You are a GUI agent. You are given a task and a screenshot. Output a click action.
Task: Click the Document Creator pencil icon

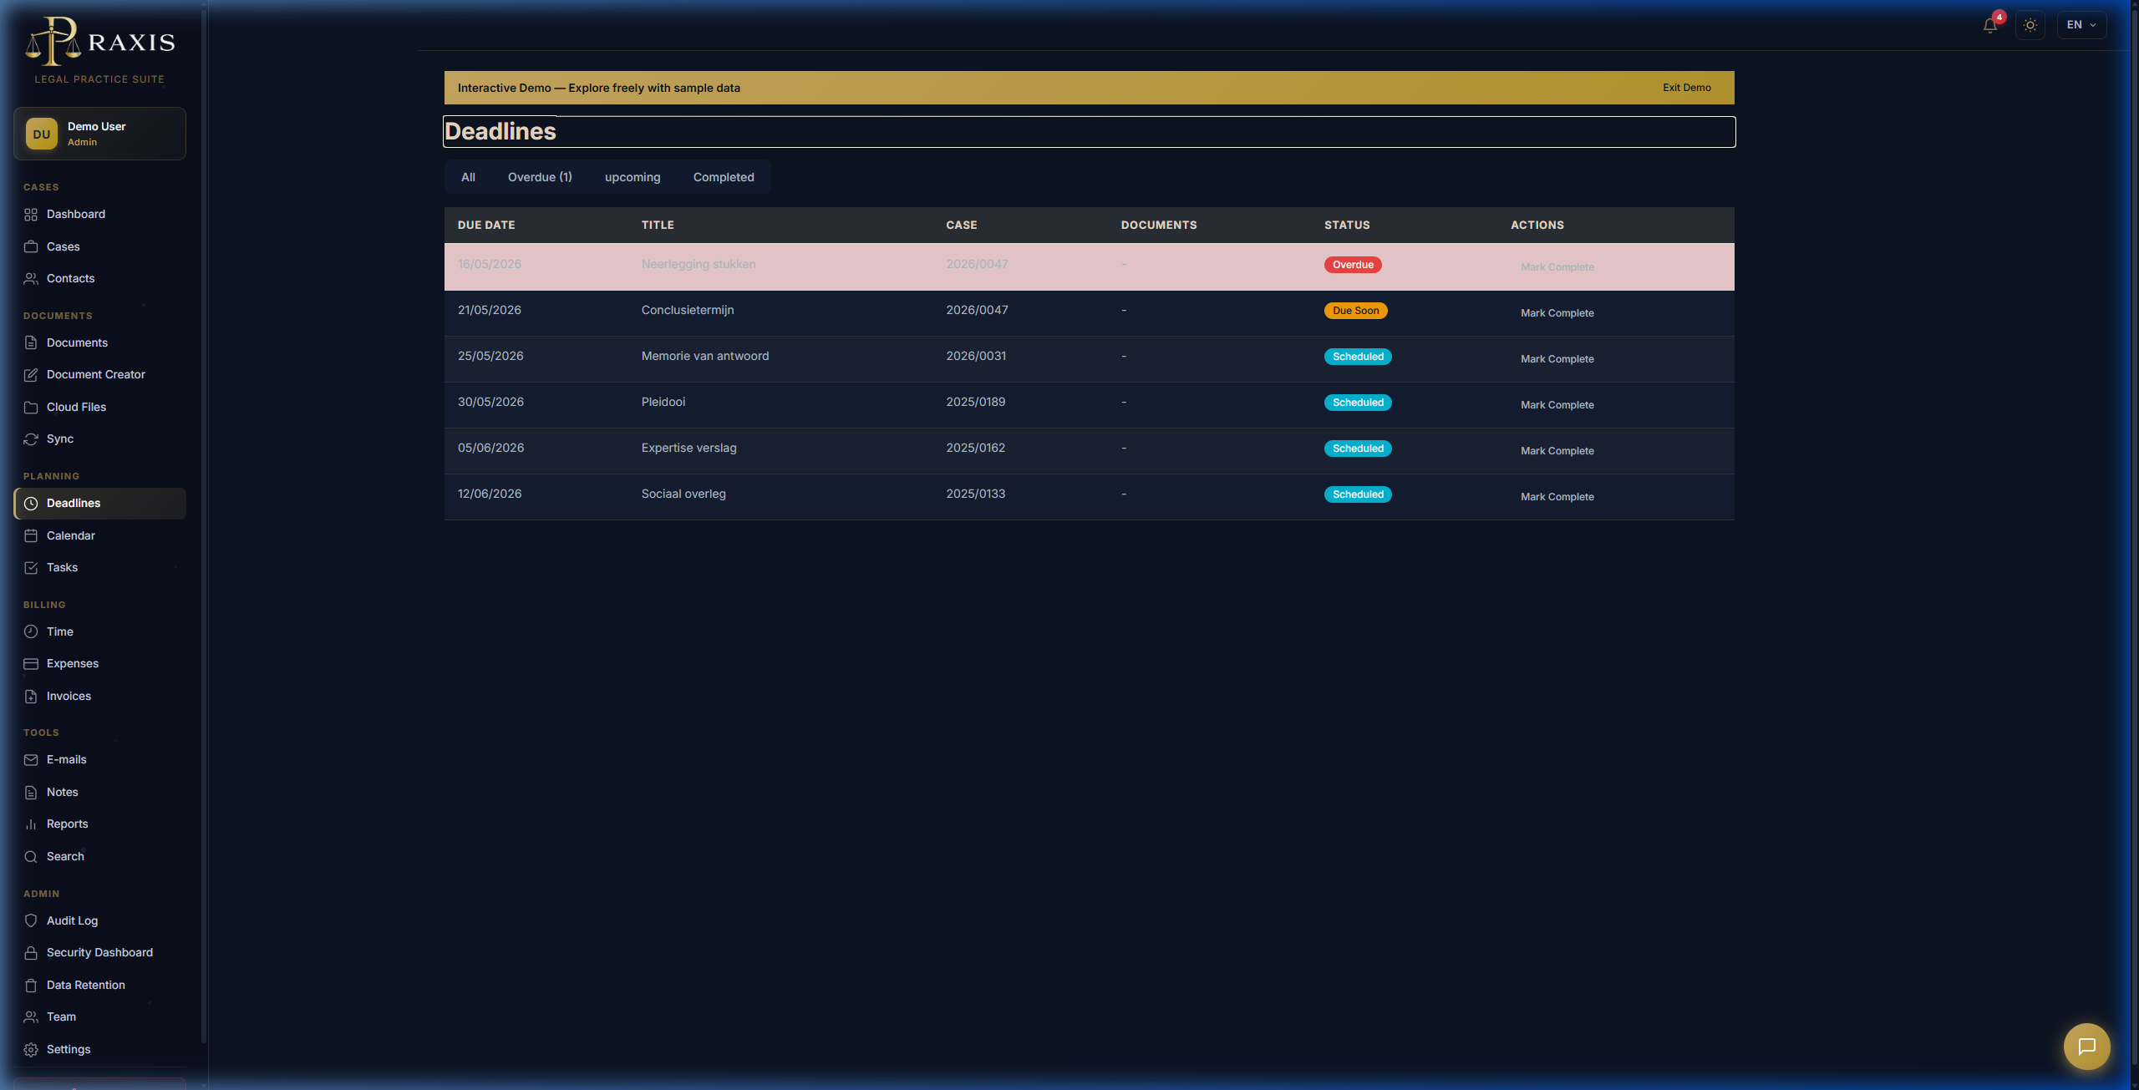31,375
